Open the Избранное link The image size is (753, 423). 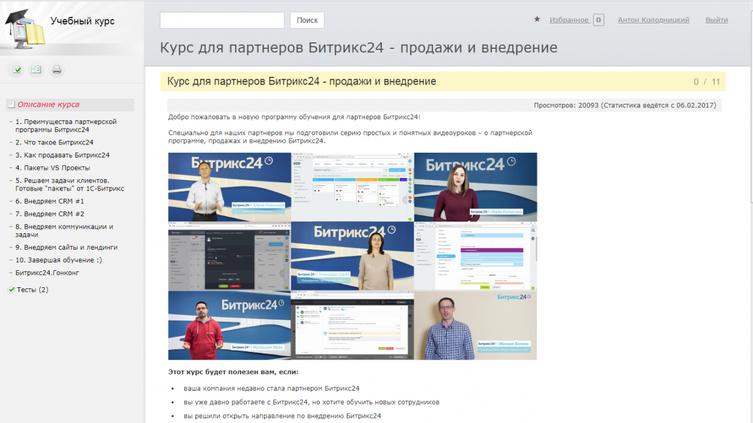(x=569, y=20)
